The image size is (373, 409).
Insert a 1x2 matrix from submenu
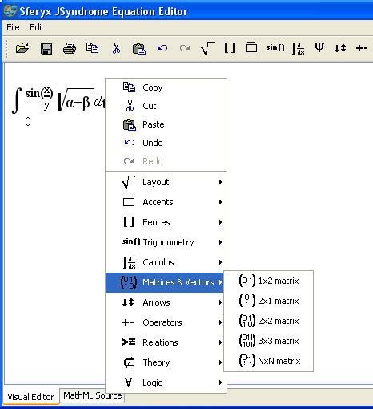[268, 281]
